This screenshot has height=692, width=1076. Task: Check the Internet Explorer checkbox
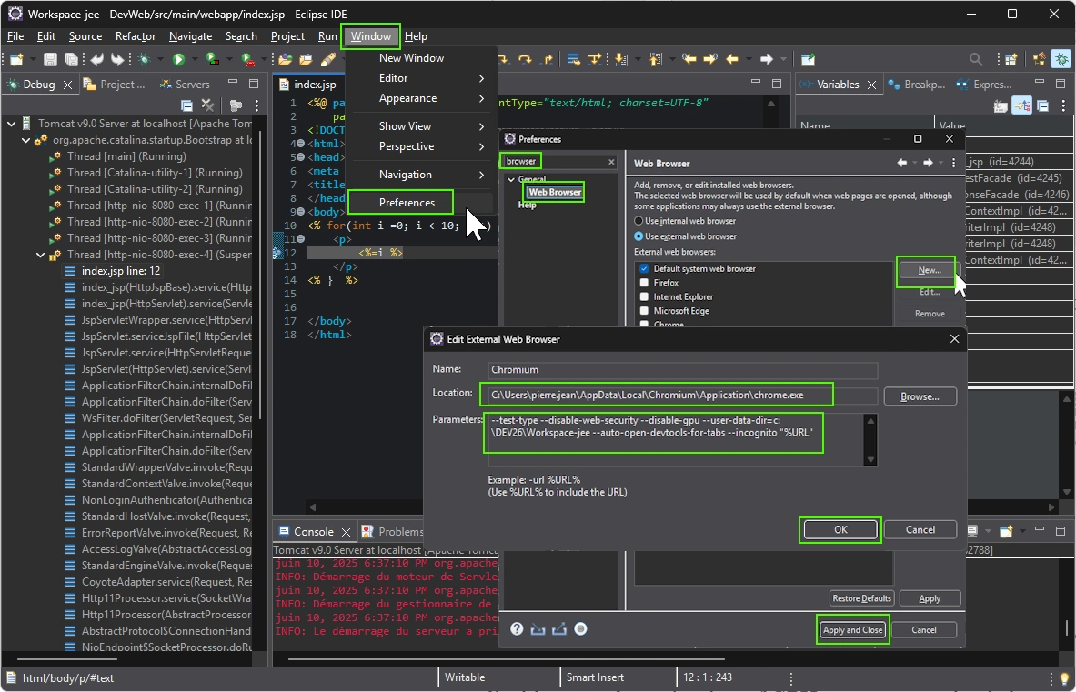click(644, 296)
